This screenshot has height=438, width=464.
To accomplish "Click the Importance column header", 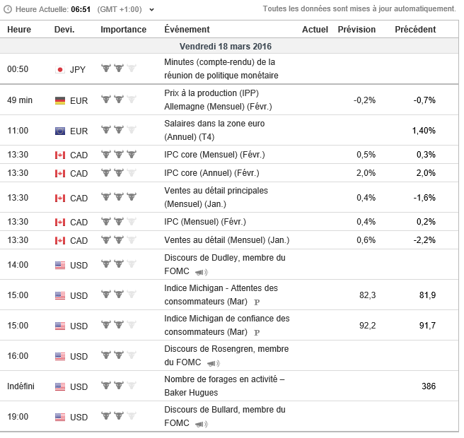I will [x=124, y=30].
